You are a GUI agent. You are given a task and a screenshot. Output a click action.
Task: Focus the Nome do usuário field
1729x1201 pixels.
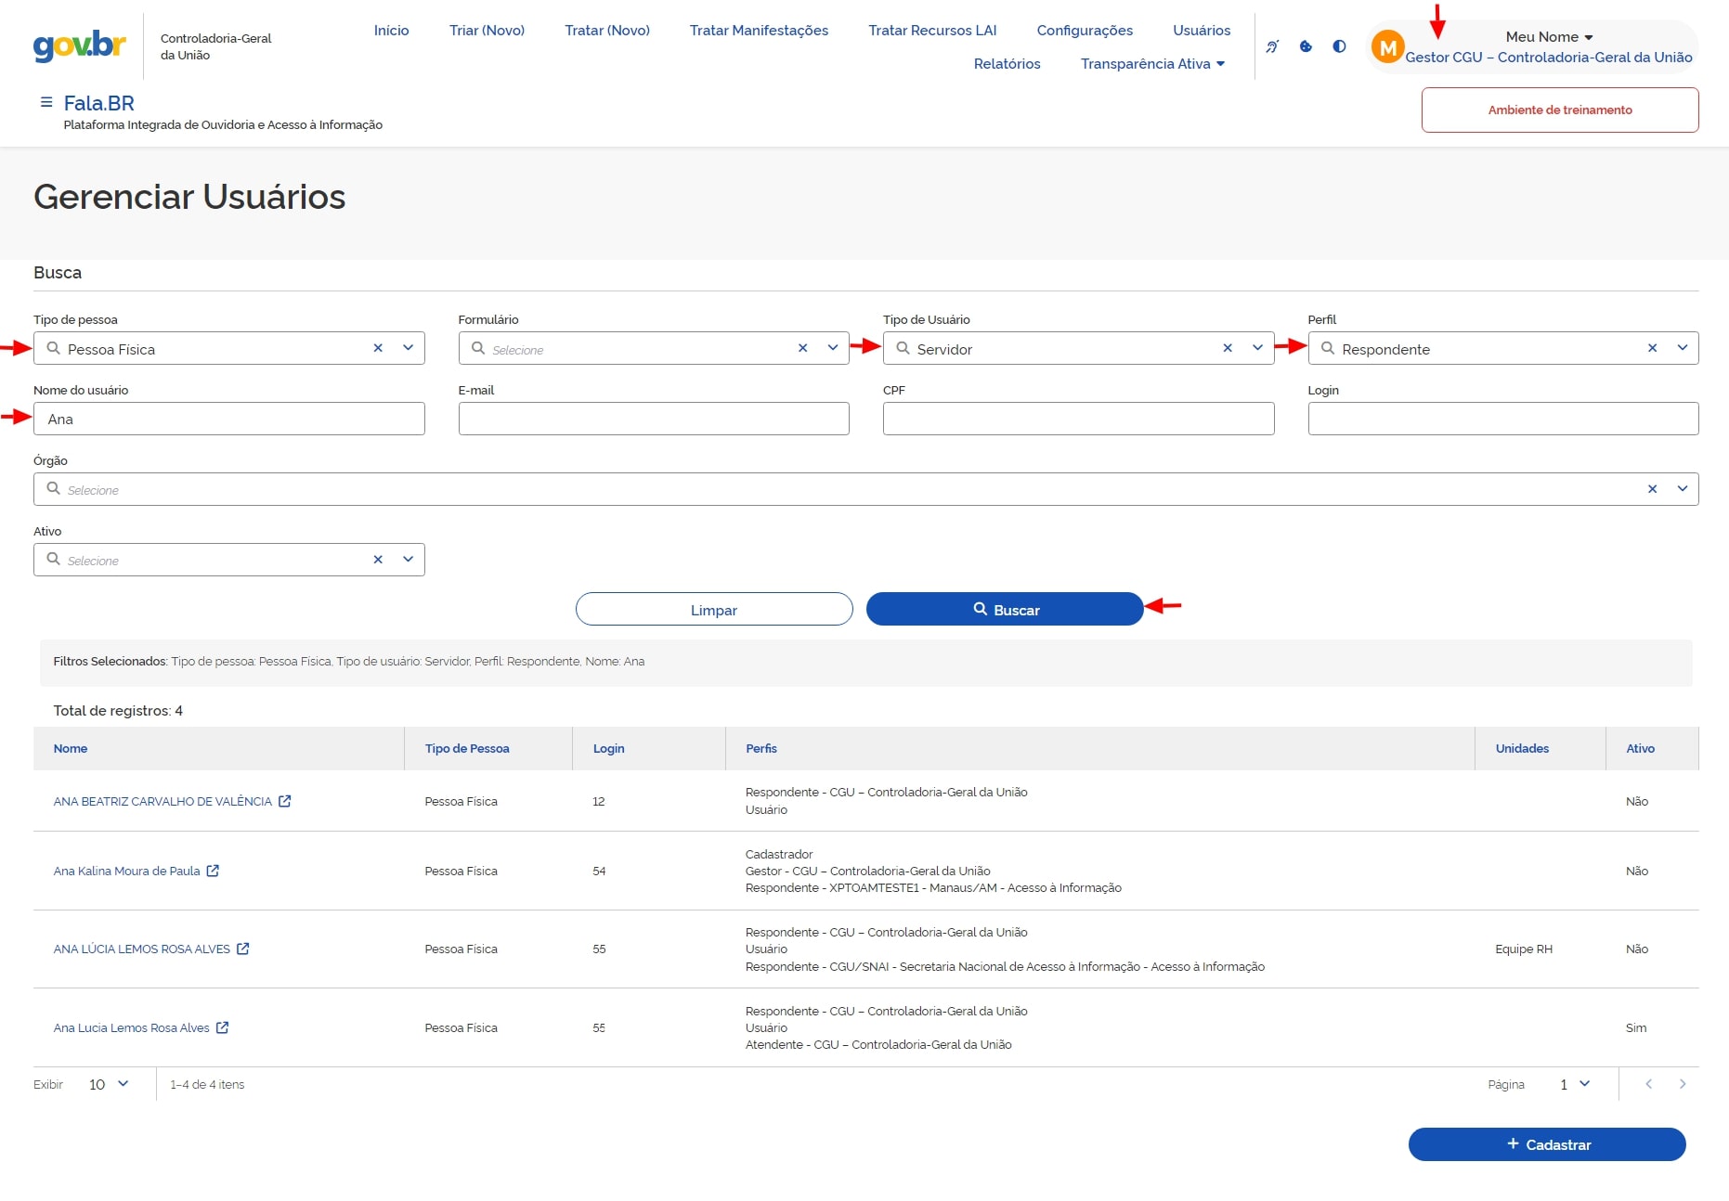click(229, 419)
